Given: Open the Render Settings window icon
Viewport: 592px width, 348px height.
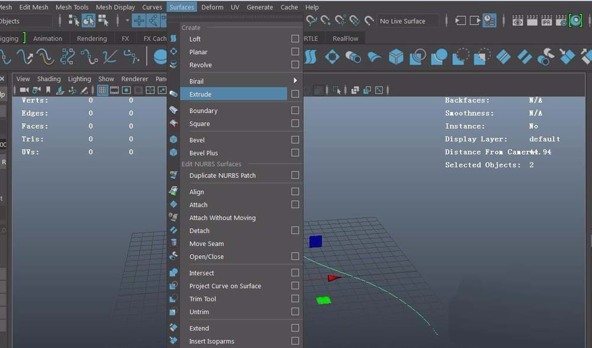Looking at the screenshot, I should tap(560, 20).
